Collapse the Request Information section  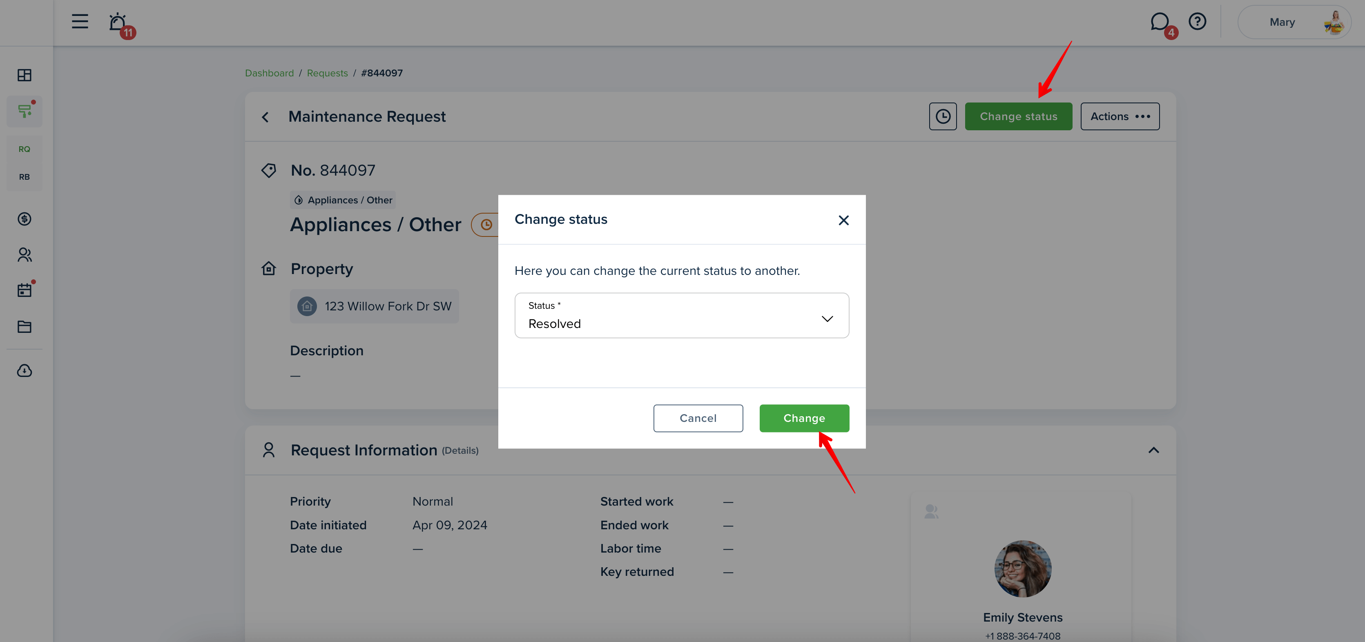pyautogui.click(x=1153, y=450)
